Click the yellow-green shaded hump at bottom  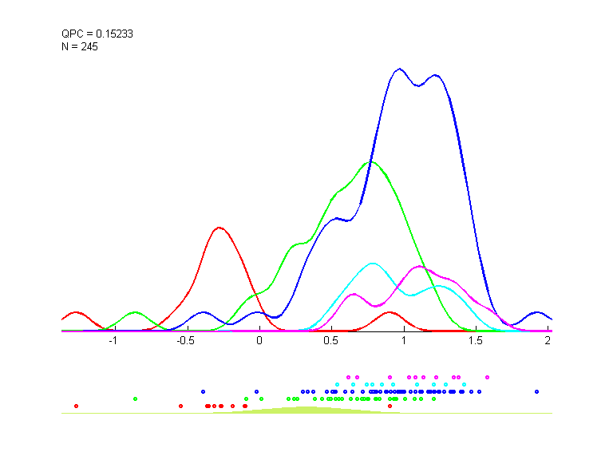[x=307, y=410]
